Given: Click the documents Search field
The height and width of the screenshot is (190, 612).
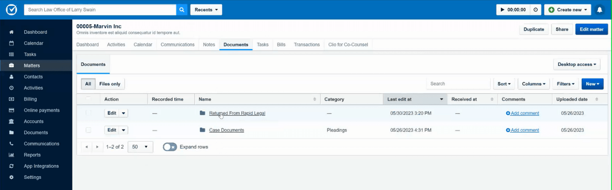Looking at the screenshot, I should 458,84.
